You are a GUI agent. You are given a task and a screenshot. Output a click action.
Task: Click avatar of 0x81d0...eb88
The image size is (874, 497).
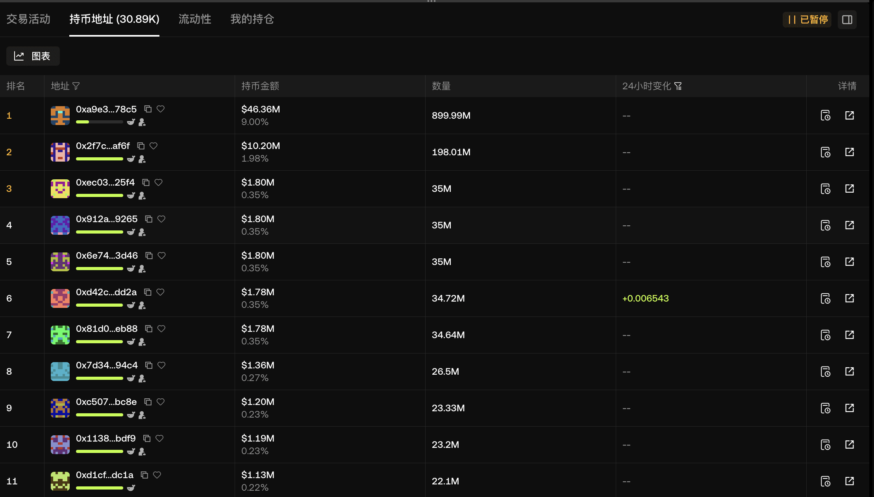(x=60, y=335)
